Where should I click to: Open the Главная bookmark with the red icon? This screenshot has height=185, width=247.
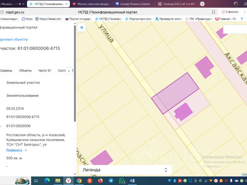point(226,19)
